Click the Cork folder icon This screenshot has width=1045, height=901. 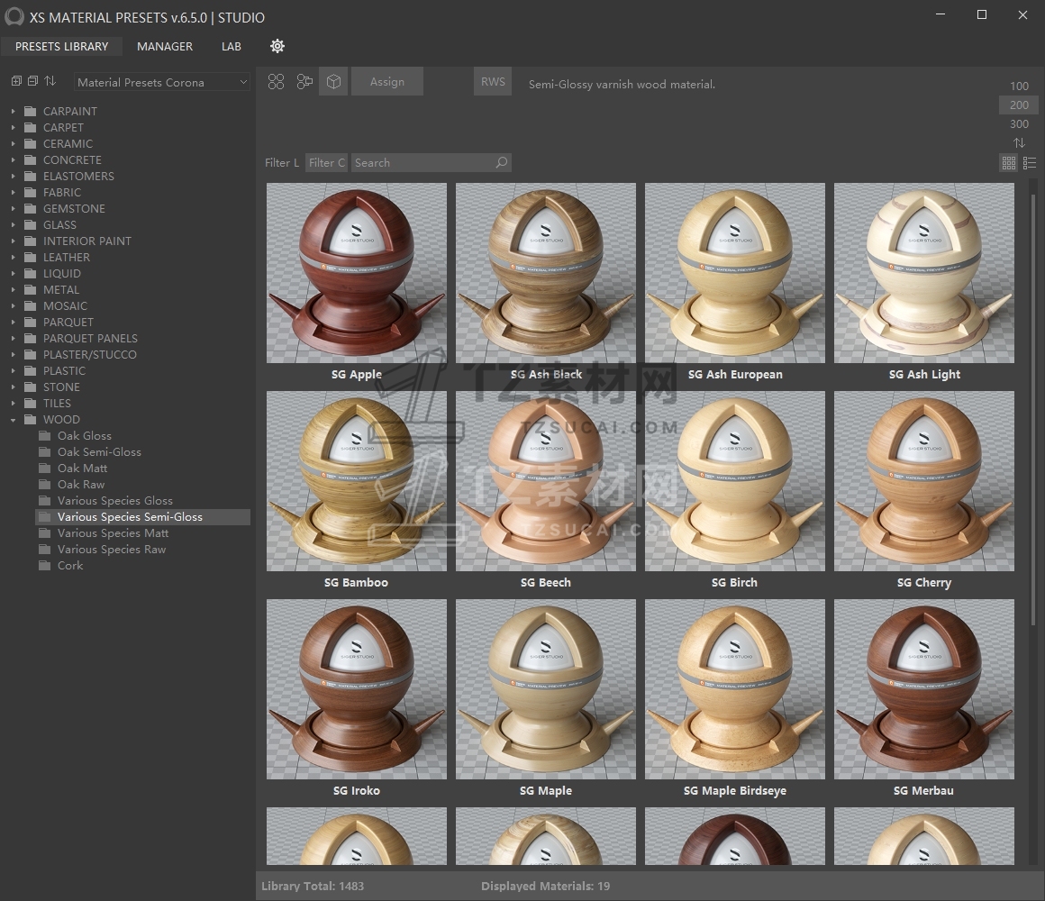pyautogui.click(x=45, y=565)
